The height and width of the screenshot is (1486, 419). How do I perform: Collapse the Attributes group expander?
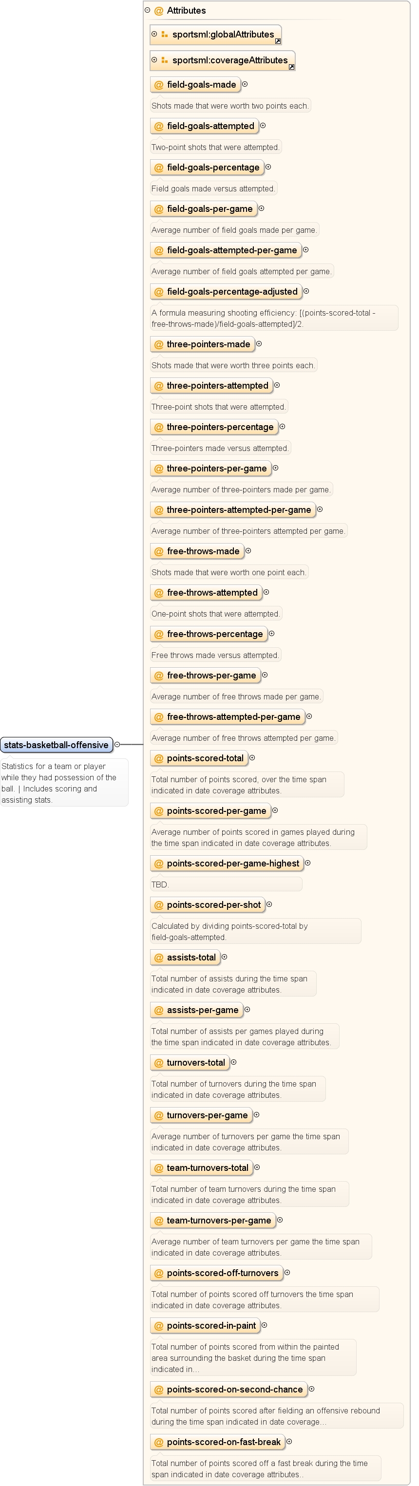pos(147,10)
